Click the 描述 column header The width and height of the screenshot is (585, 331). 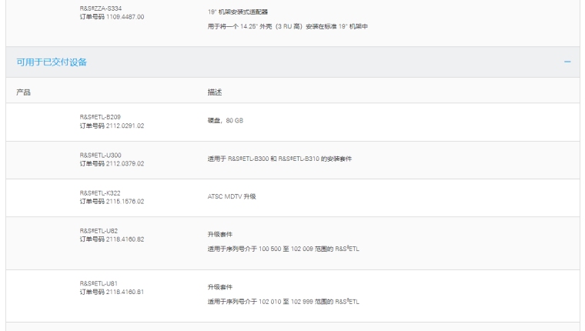(214, 92)
